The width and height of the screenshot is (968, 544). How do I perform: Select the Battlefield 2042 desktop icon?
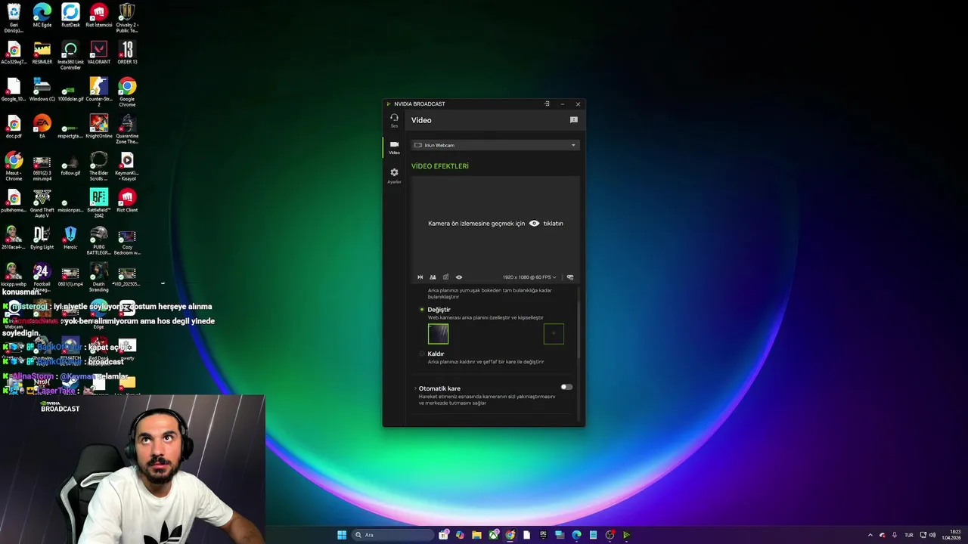coord(98,202)
